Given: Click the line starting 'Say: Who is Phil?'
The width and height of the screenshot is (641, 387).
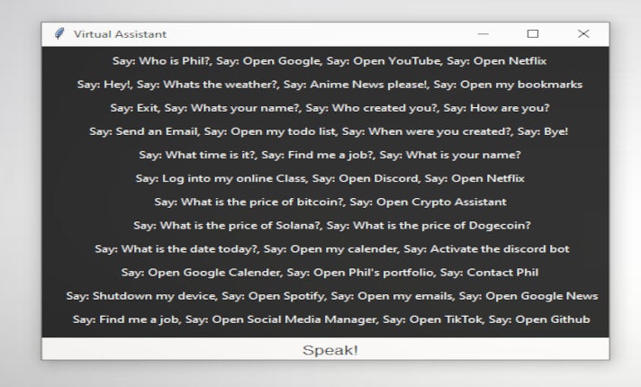Looking at the screenshot, I should pyautogui.click(x=330, y=61).
